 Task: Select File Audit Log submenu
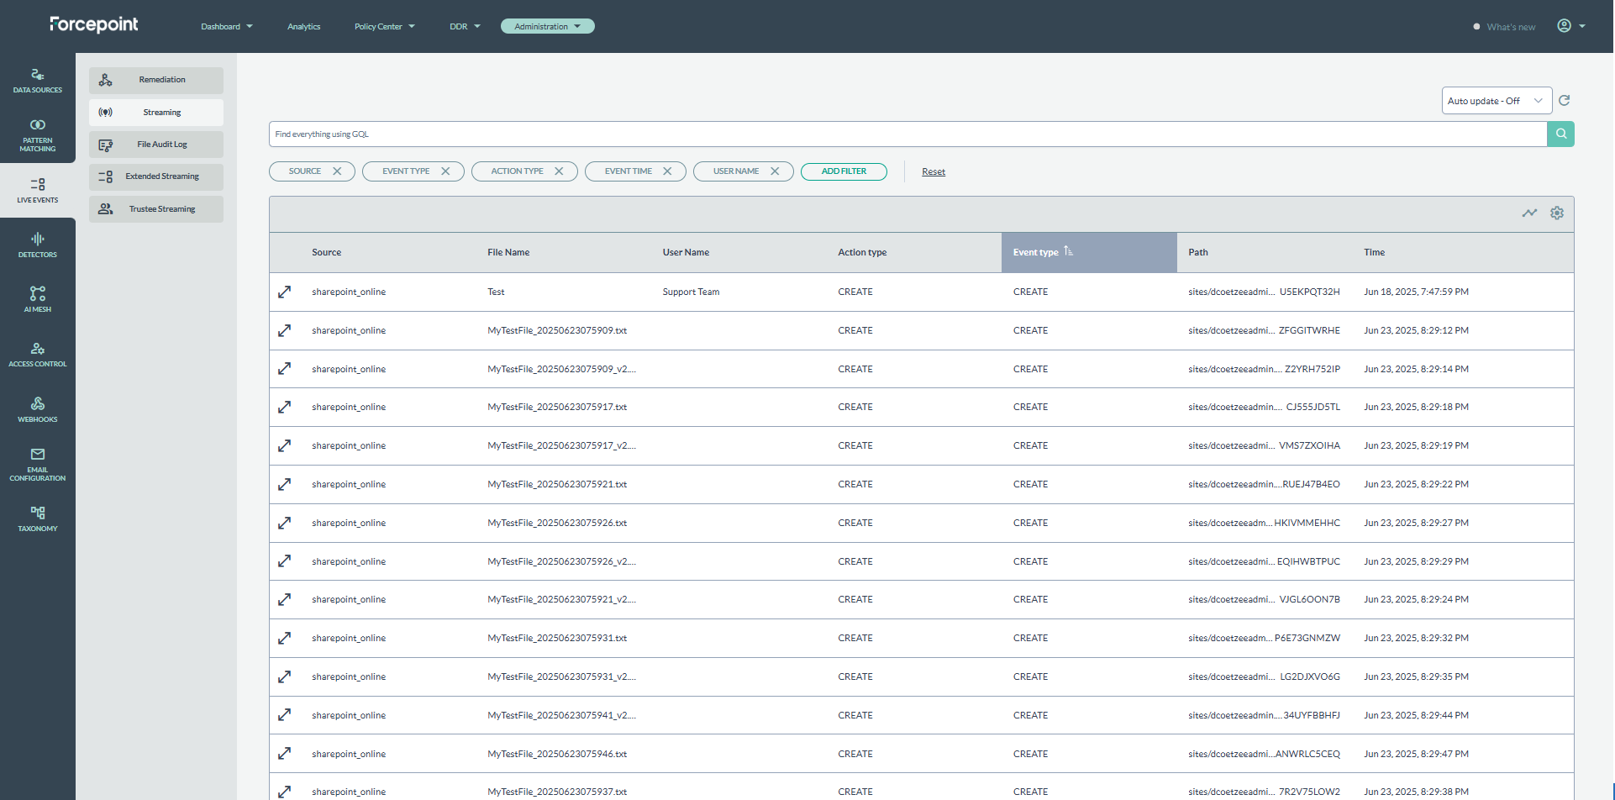156,145
